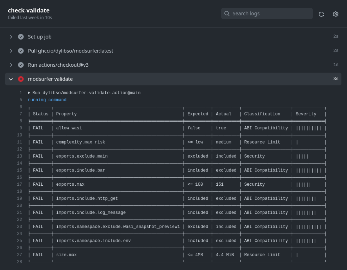Expand the Run actions/checkout@v3 step

pyautogui.click(x=11, y=65)
